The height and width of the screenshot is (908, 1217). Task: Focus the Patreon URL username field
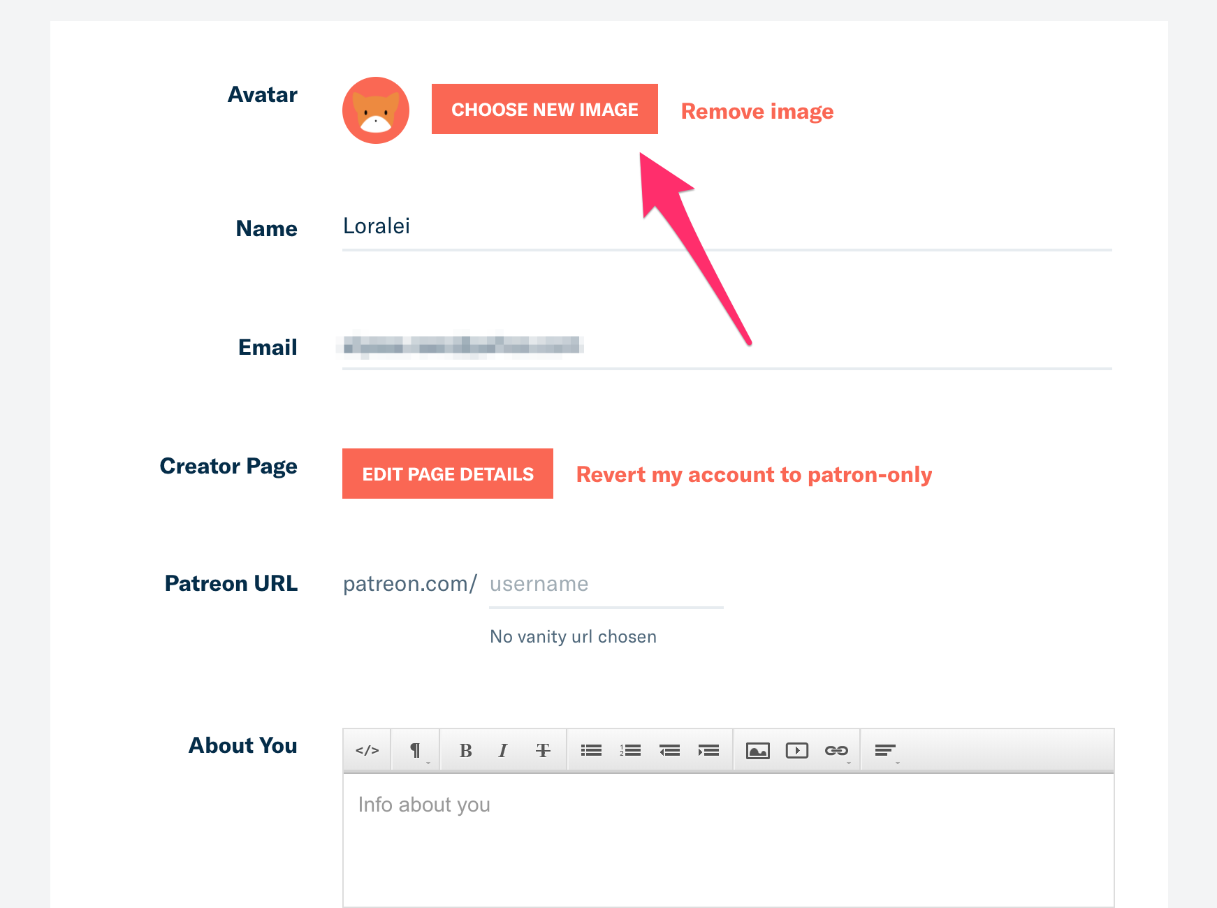click(606, 585)
